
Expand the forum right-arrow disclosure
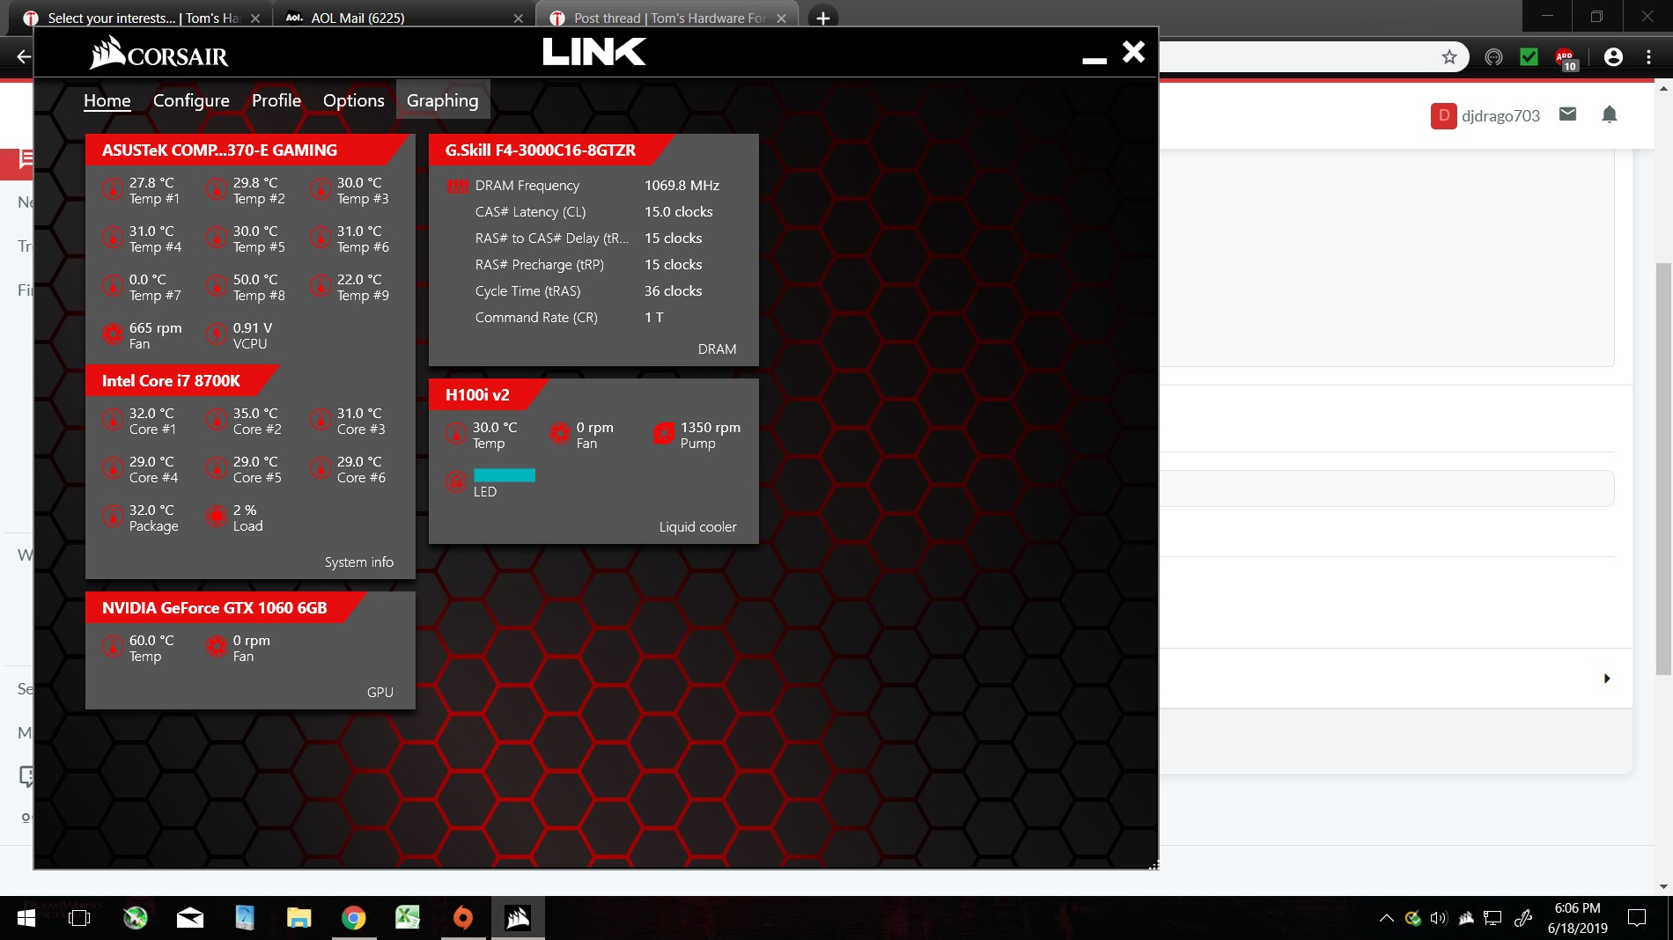pos(1607,679)
